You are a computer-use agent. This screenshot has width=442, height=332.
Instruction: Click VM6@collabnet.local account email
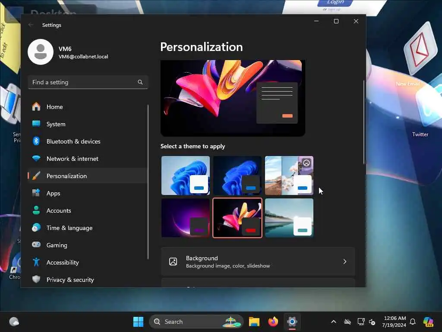83,57
